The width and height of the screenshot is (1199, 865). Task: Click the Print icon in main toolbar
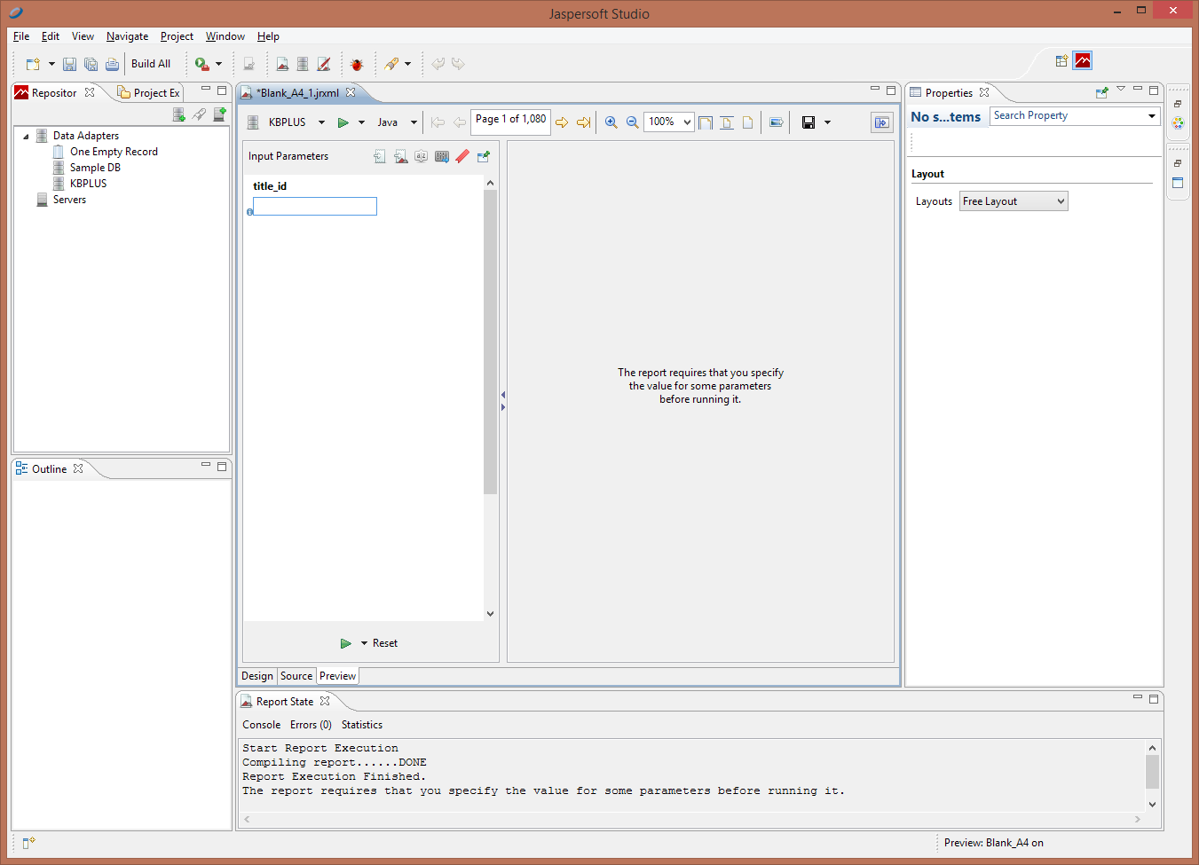[x=112, y=64]
